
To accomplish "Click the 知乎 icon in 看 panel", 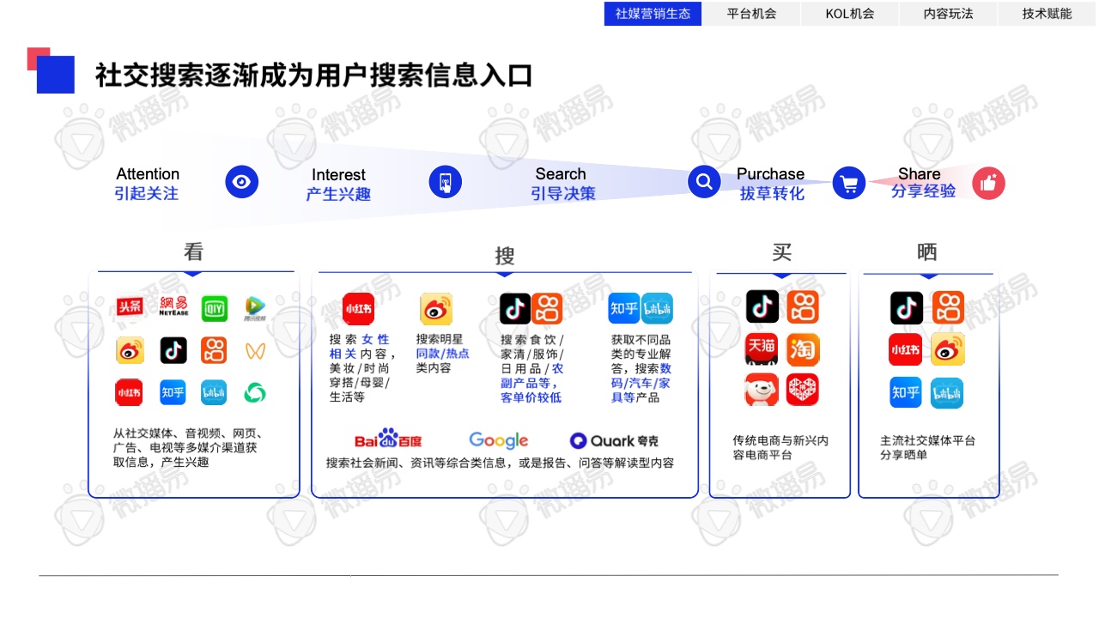I will 173,392.
